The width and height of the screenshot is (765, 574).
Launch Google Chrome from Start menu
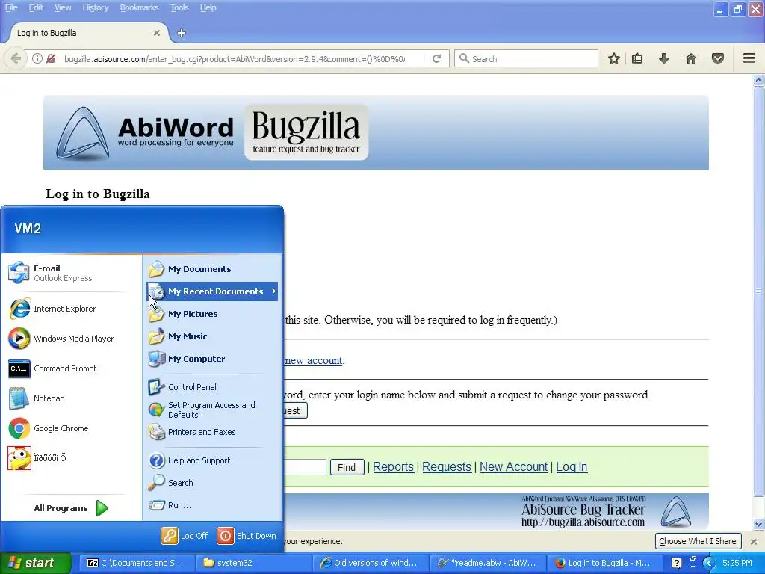tap(68, 428)
